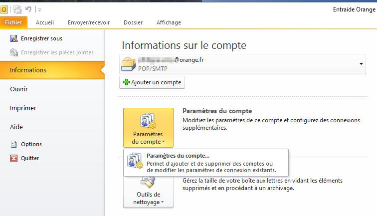Click the account folder icon beside orange.fr
The height and width of the screenshot is (216, 377).
click(129, 64)
